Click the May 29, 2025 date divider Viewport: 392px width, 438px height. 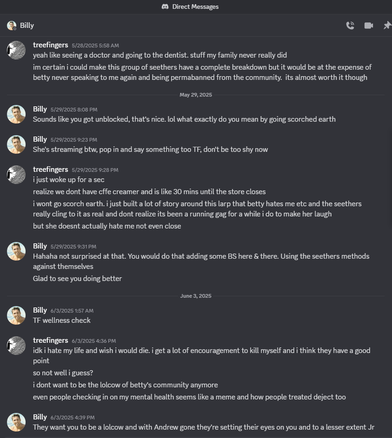[x=196, y=95]
